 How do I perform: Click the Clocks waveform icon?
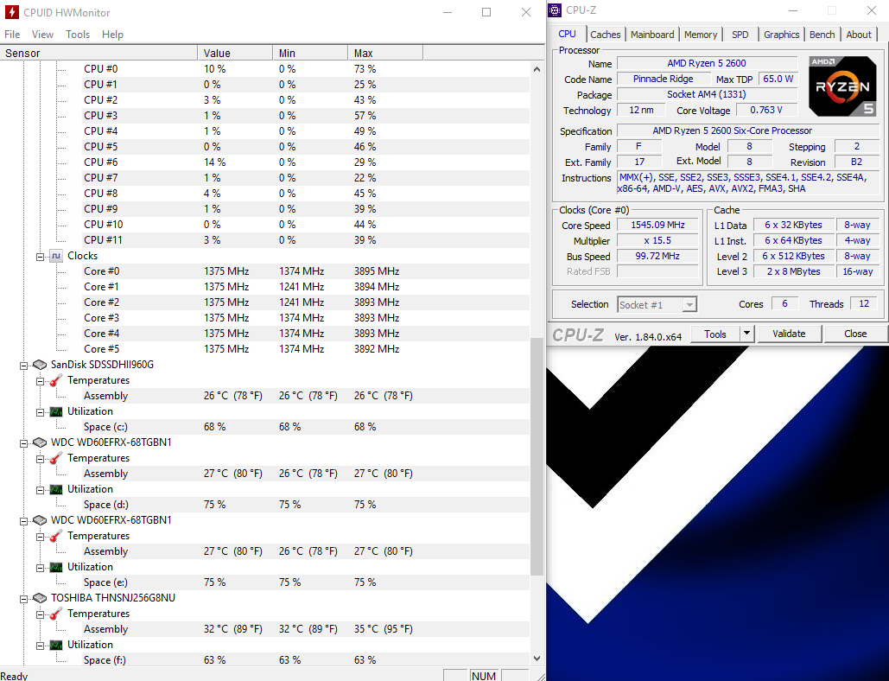click(x=55, y=256)
